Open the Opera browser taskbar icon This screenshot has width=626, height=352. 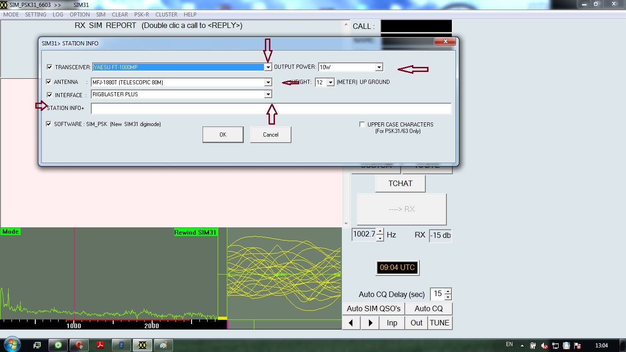pyautogui.click(x=79, y=345)
